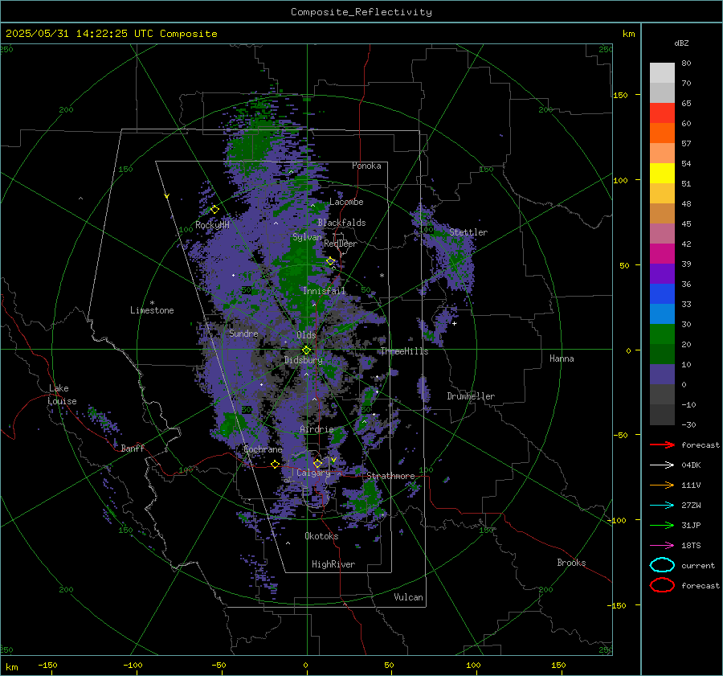Click the Lake Louise label
Viewport: 723px width, 676px height.
coord(63,395)
